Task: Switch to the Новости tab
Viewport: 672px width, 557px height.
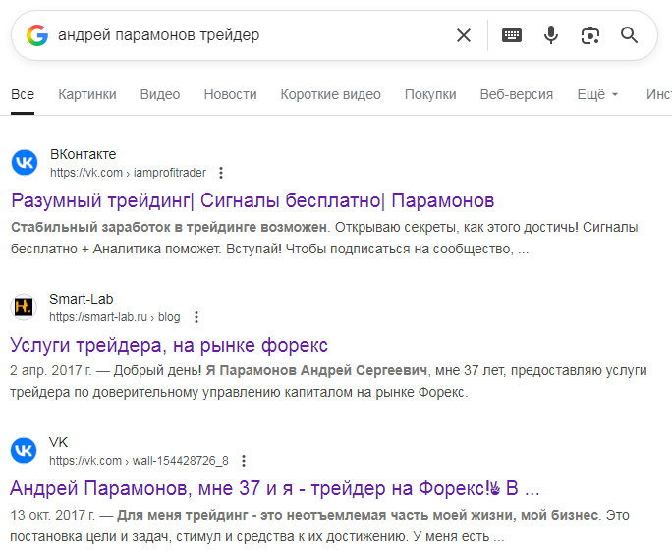Action: tap(230, 94)
